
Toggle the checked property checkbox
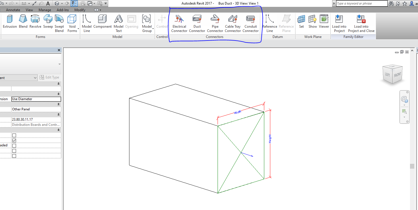pyautogui.click(x=14, y=140)
